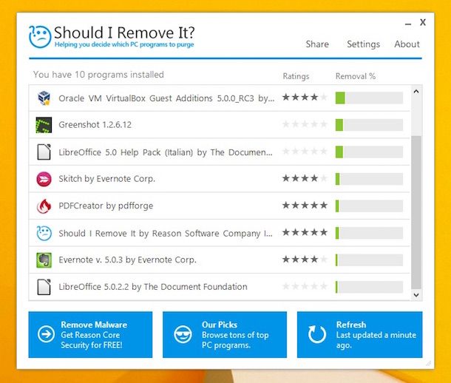Click the star rating for Evernote v. 5.0.3

305,260
